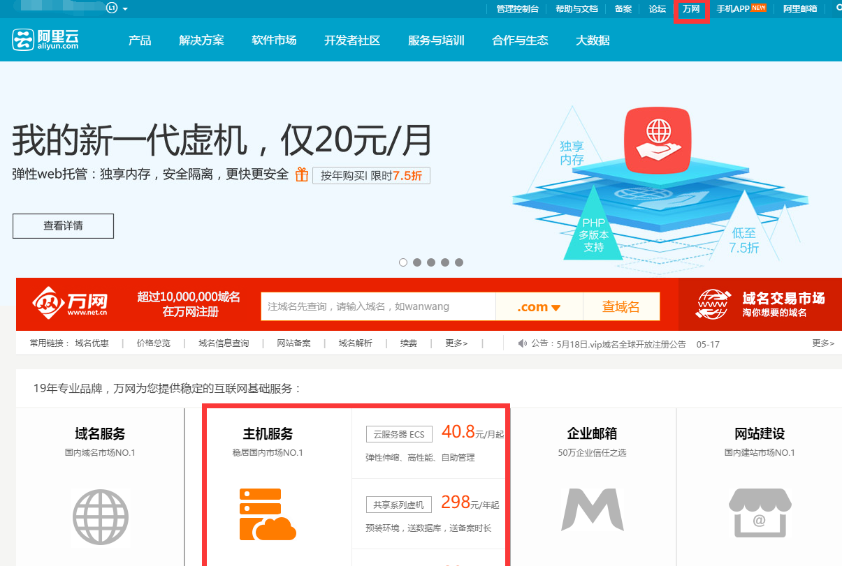Open the 管理控制台 link
Viewport: 842px width, 566px height.
[x=518, y=9]
